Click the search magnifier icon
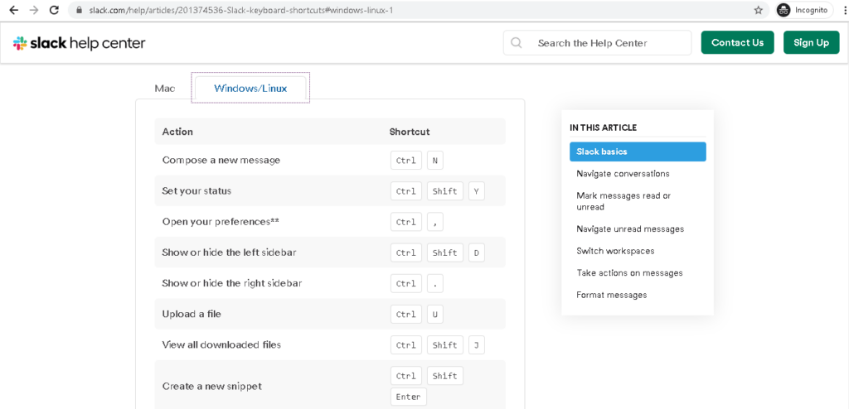The height and width of the screenshot is (409, 849). 517,43
